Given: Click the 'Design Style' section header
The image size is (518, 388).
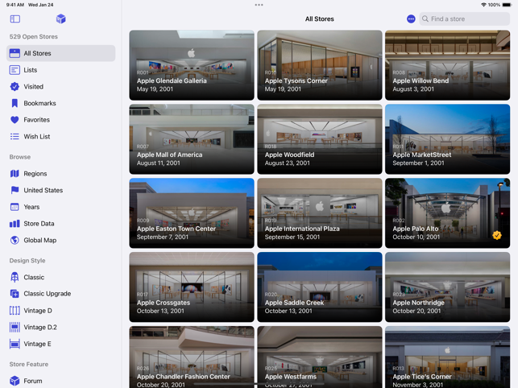Looking at the screenshot, I should click(x=27, y=261).
